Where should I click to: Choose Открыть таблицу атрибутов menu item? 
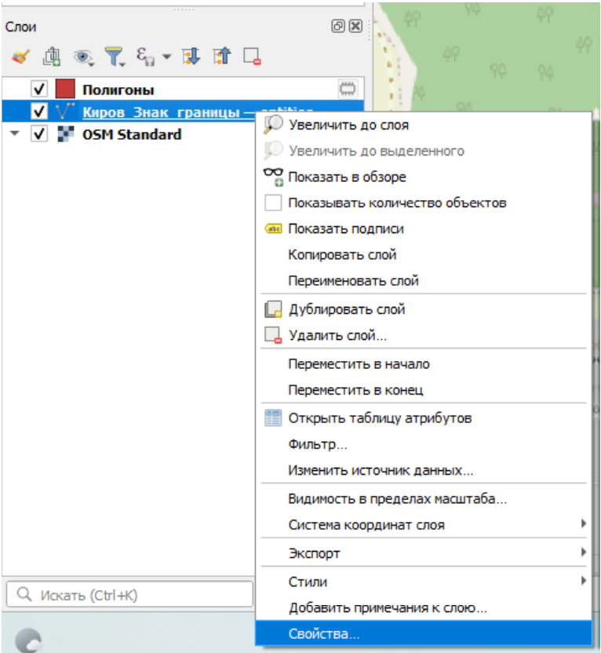tap(380, 418)
